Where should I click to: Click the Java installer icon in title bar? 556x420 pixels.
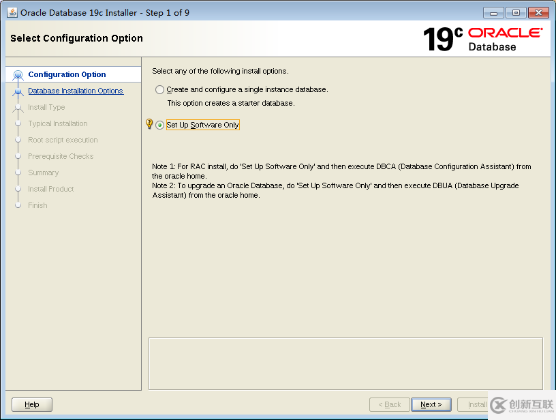point(12,12)
